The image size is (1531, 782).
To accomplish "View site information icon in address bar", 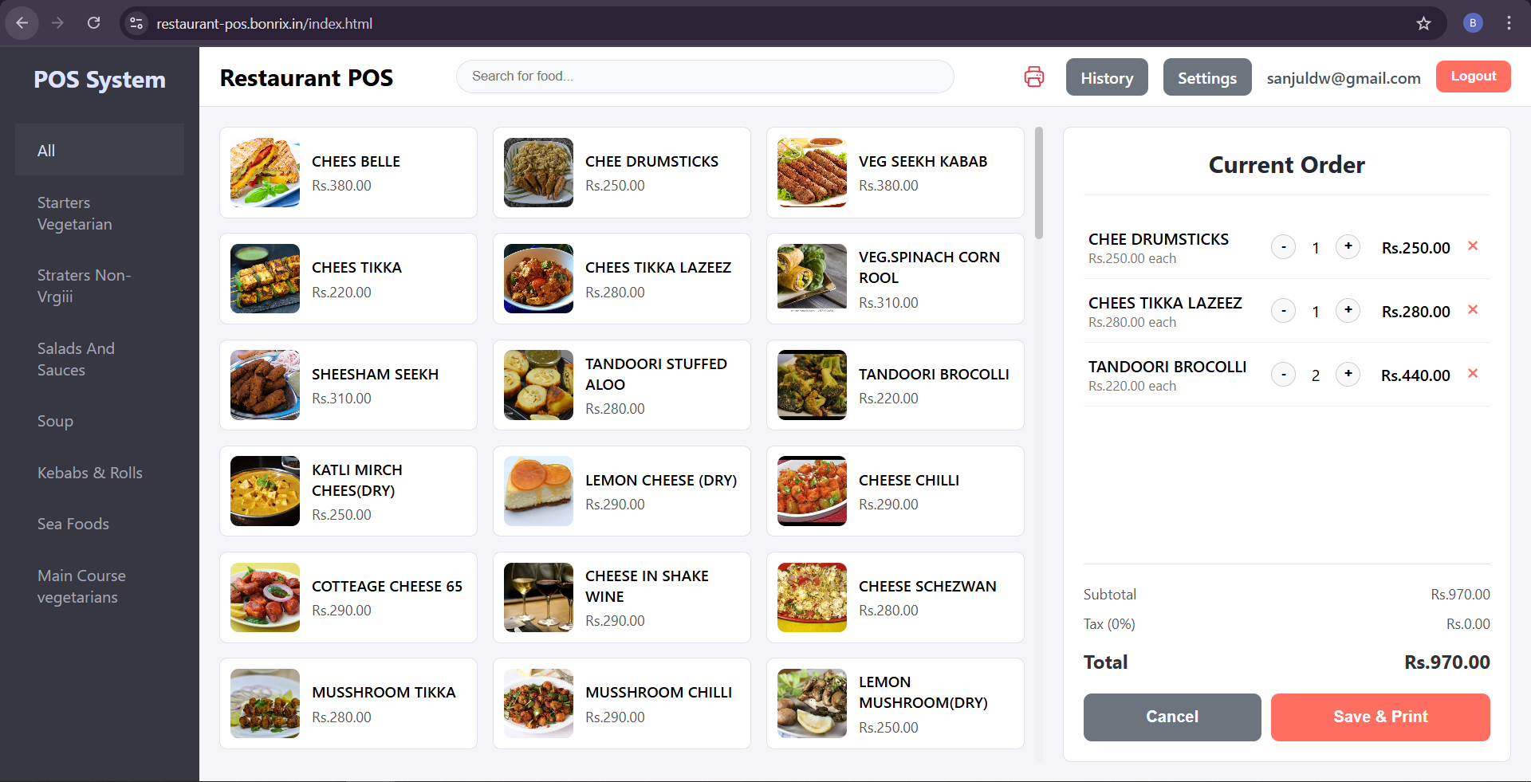I will pyautogui.click(x=136, y=23).
